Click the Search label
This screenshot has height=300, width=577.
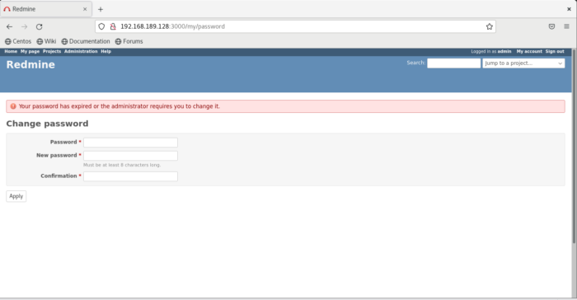415,63
